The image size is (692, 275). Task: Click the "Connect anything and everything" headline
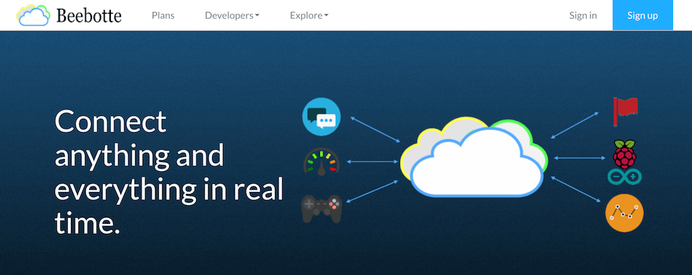tap(168, 172)
